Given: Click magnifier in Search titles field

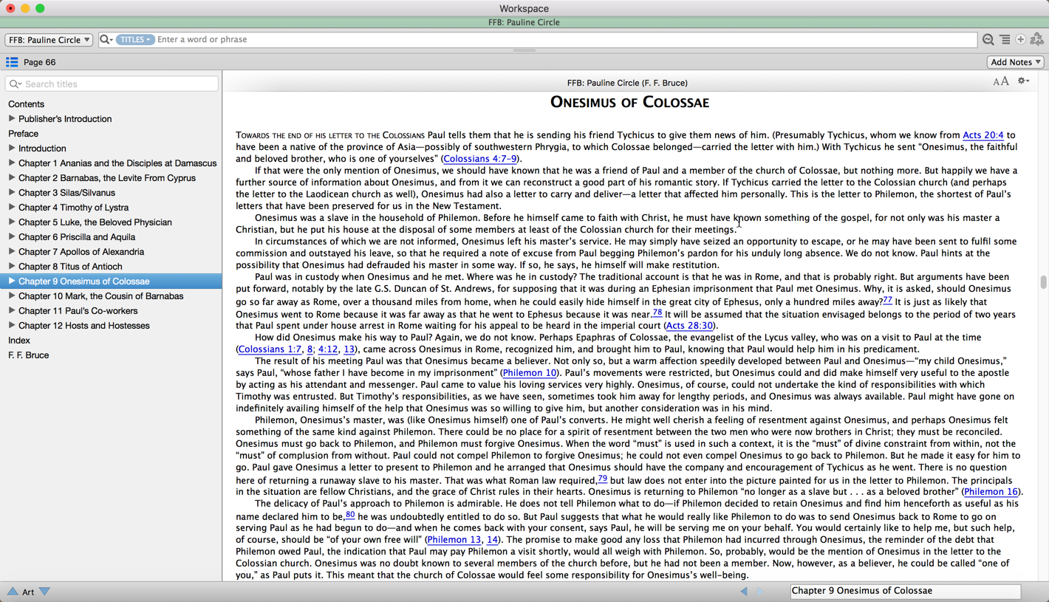Looking at the screenshot, I should click(16, 84).
